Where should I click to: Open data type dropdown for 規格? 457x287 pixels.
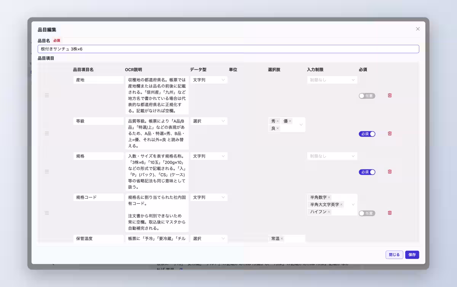[x=209, y=156]
